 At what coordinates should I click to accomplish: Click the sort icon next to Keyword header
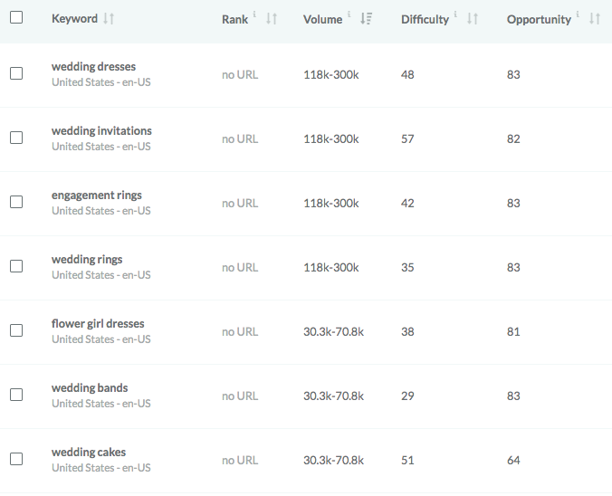pyautogui.click(x=110, y=19)
